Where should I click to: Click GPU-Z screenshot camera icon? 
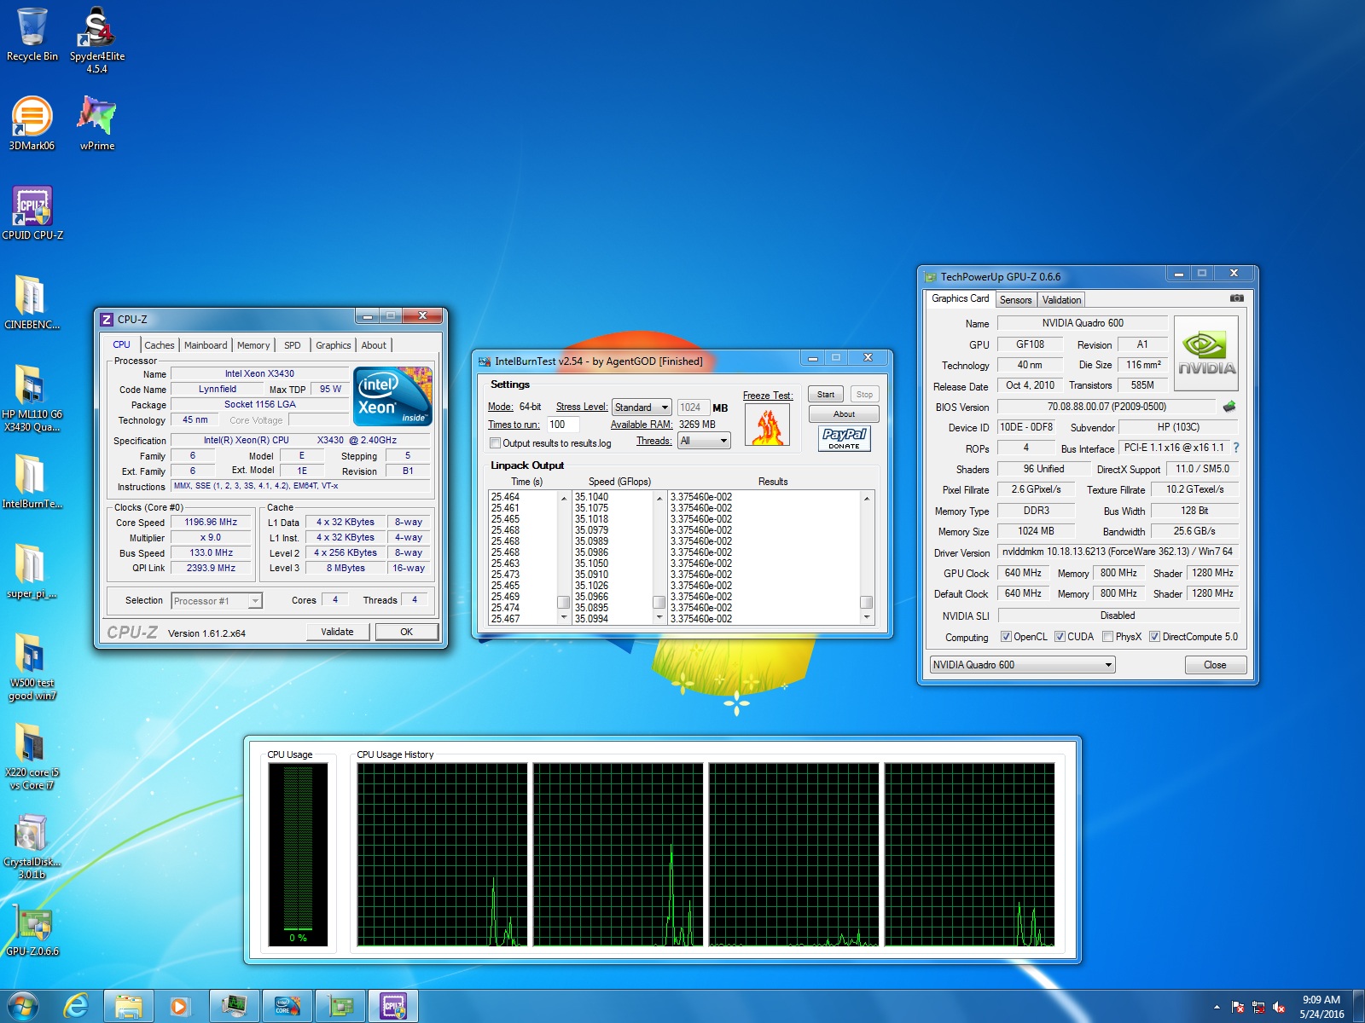1236,298
